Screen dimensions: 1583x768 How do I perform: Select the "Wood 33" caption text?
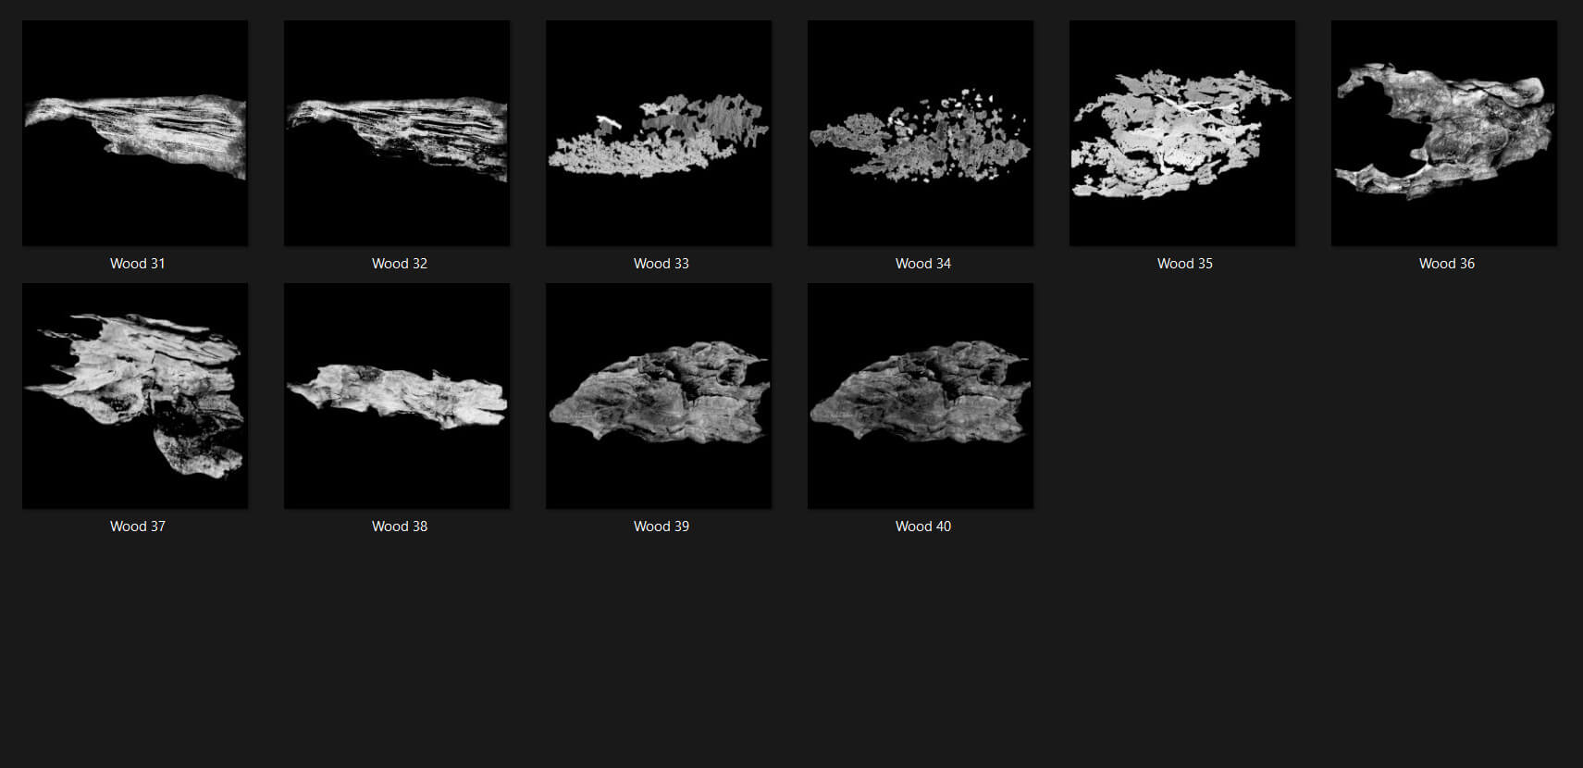(x=662, y=264)
